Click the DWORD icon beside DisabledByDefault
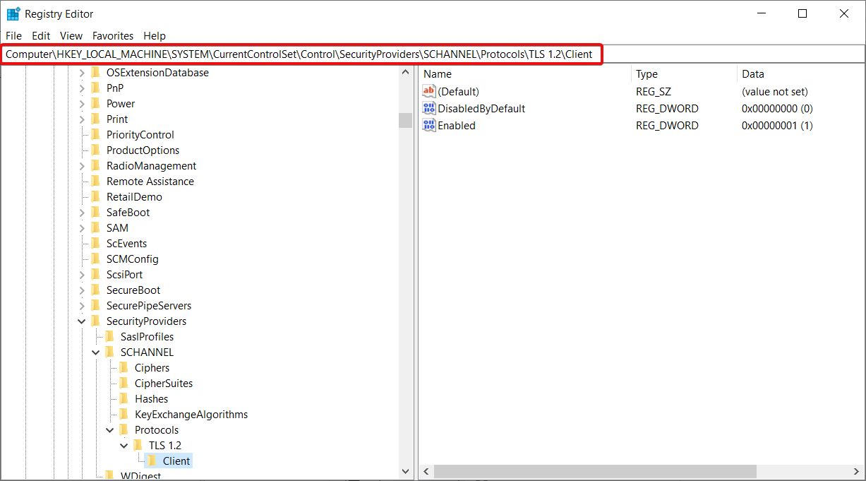The image size is (866, 481). tap(428, 108)
